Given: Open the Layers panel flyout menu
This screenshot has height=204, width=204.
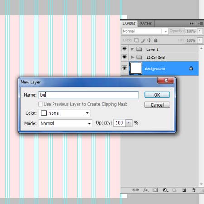Looking at the screenshot, I should click(201, 24).
